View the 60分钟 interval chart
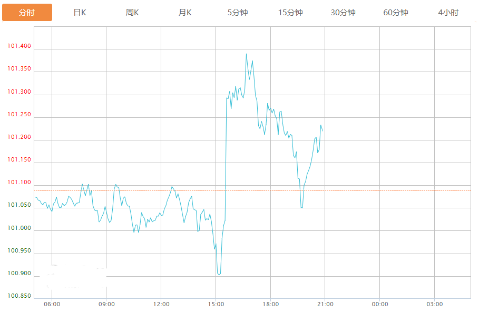Viewport: 479px width, 313px height. tap(396, 13)
